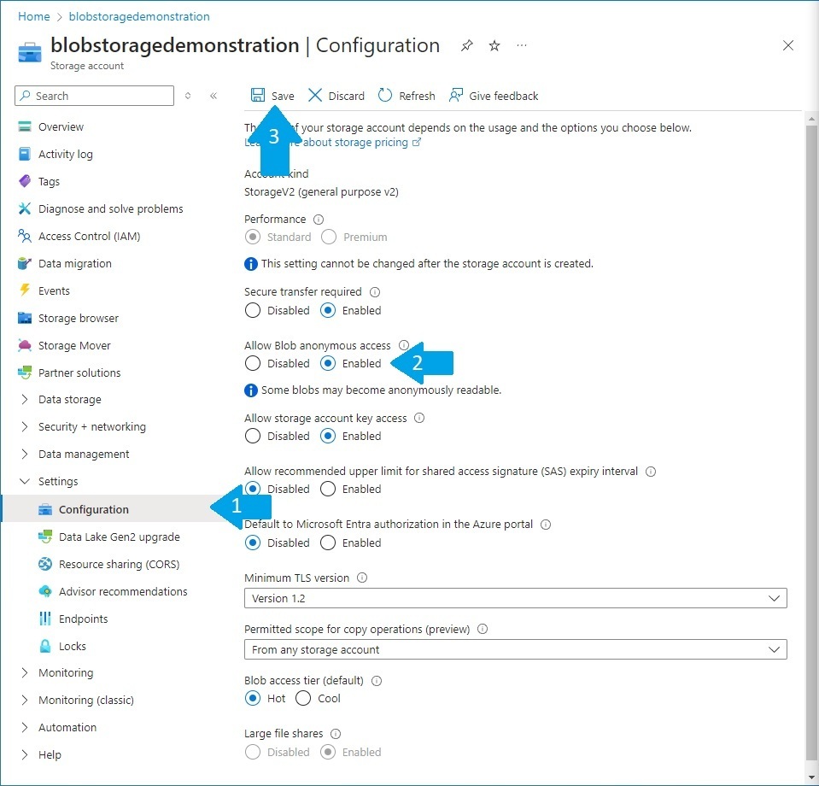Click the Advisor recommendations icon
The image size is (819, 786).
[x=45, y=591]
